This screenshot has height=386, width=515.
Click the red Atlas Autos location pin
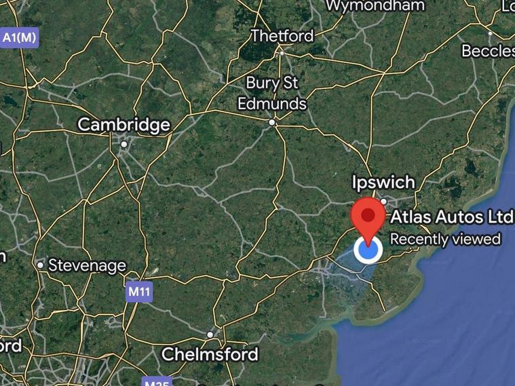pyautogui.click(x=368, y=218)
